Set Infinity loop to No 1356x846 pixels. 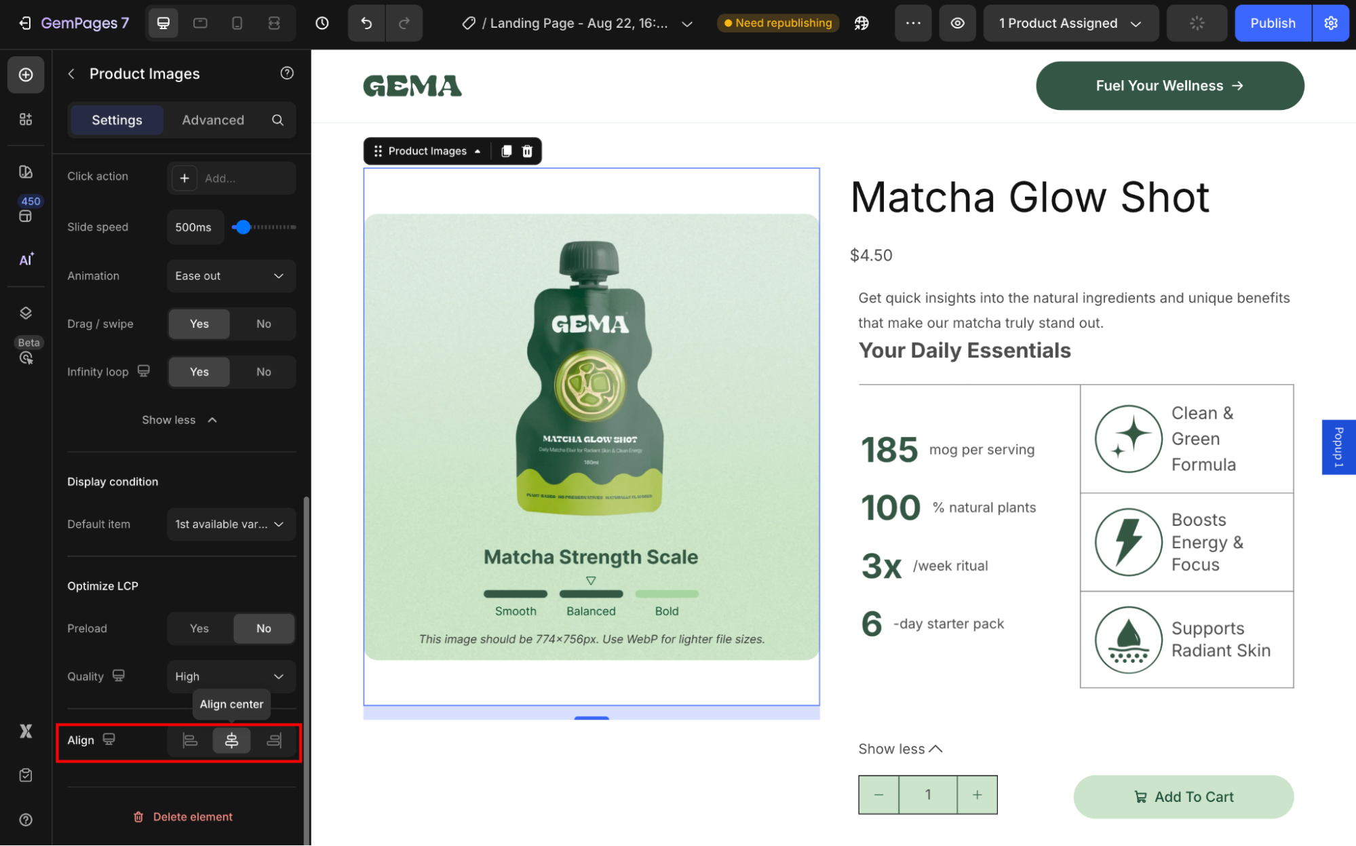pos(263,372)
